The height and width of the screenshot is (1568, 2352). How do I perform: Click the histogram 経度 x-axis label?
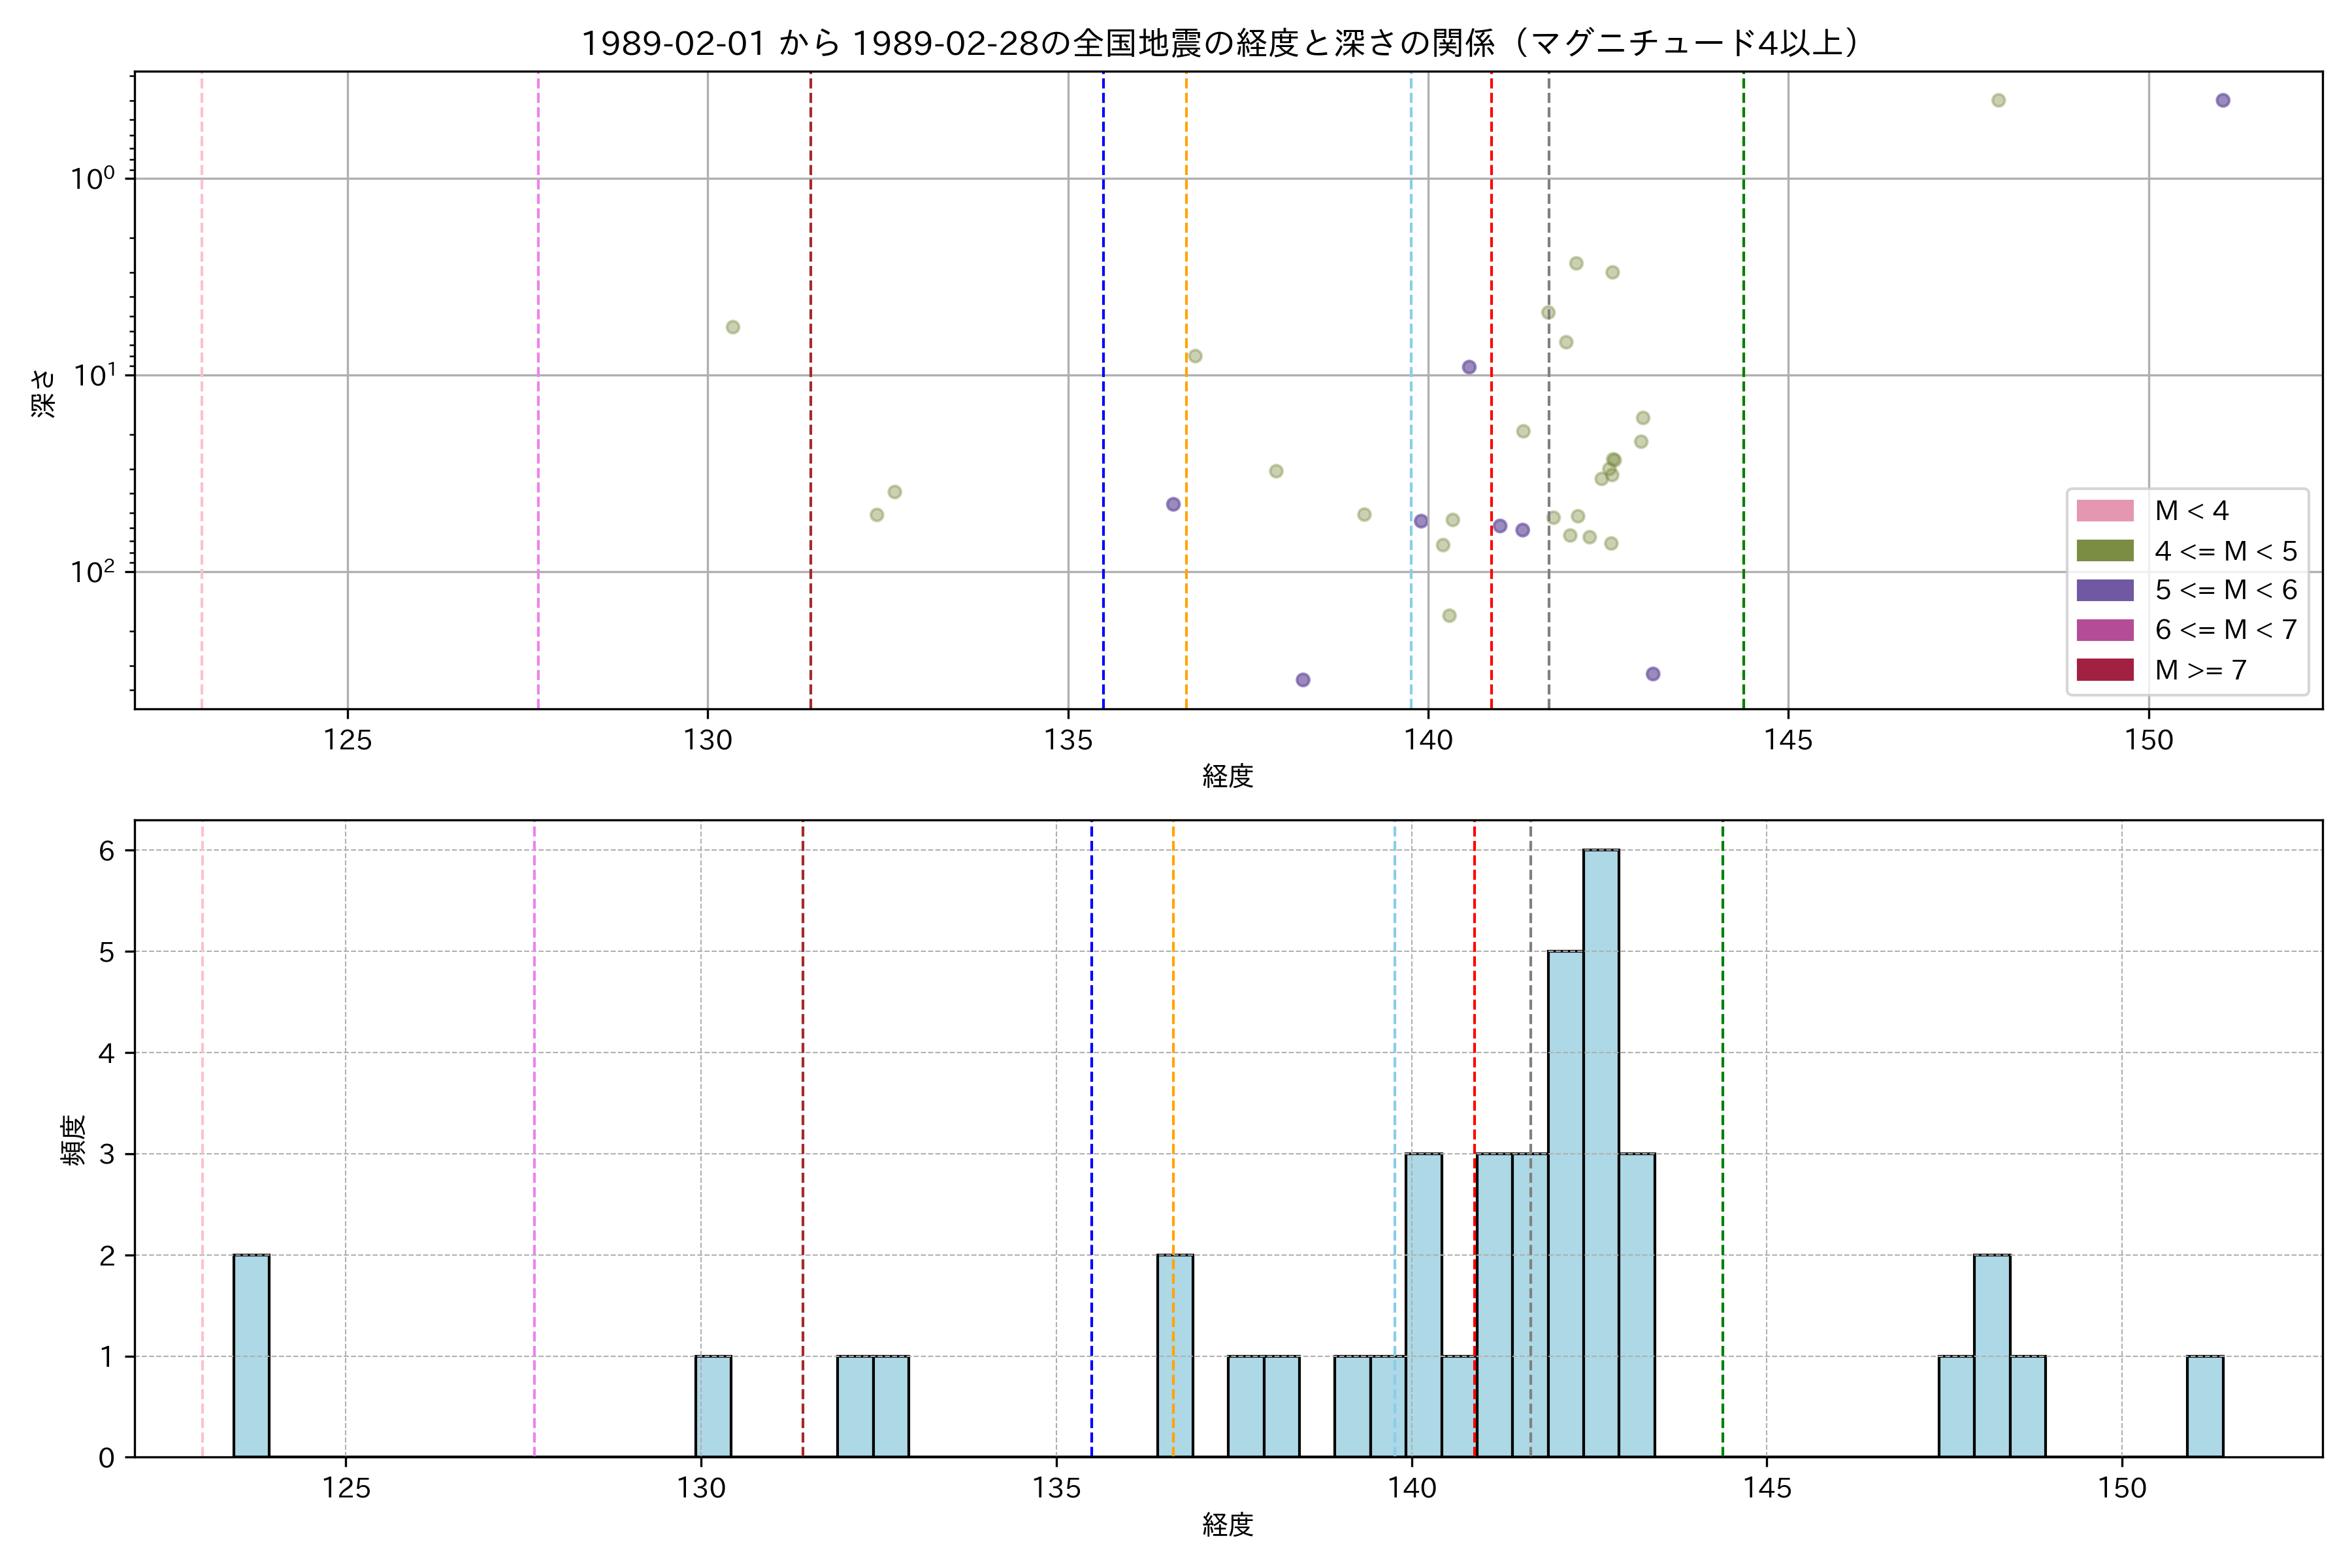tap(1228, 1525)
